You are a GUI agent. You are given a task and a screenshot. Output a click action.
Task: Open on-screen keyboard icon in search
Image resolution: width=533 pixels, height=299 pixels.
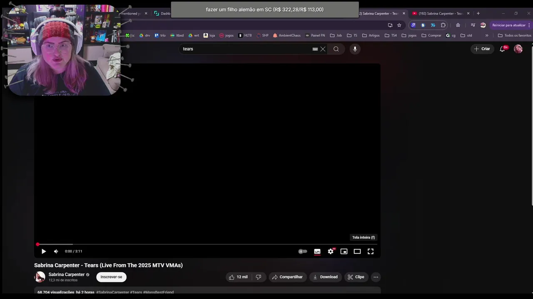[x=315, y=49]
